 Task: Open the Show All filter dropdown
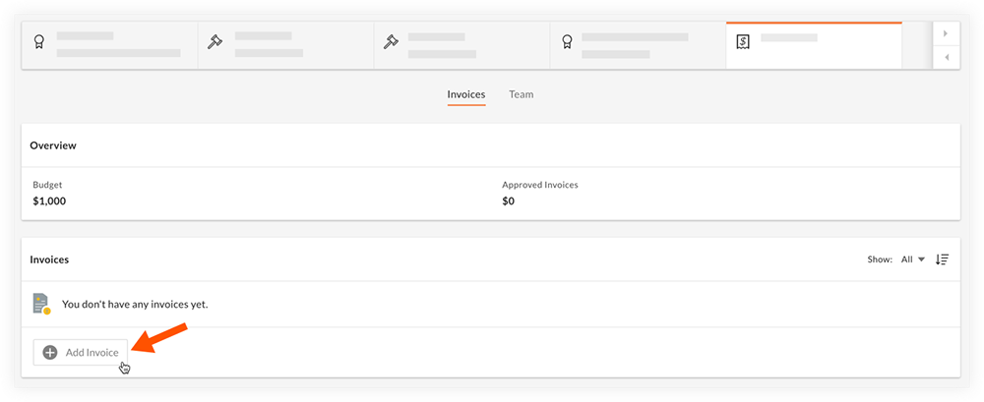[913, 259]
